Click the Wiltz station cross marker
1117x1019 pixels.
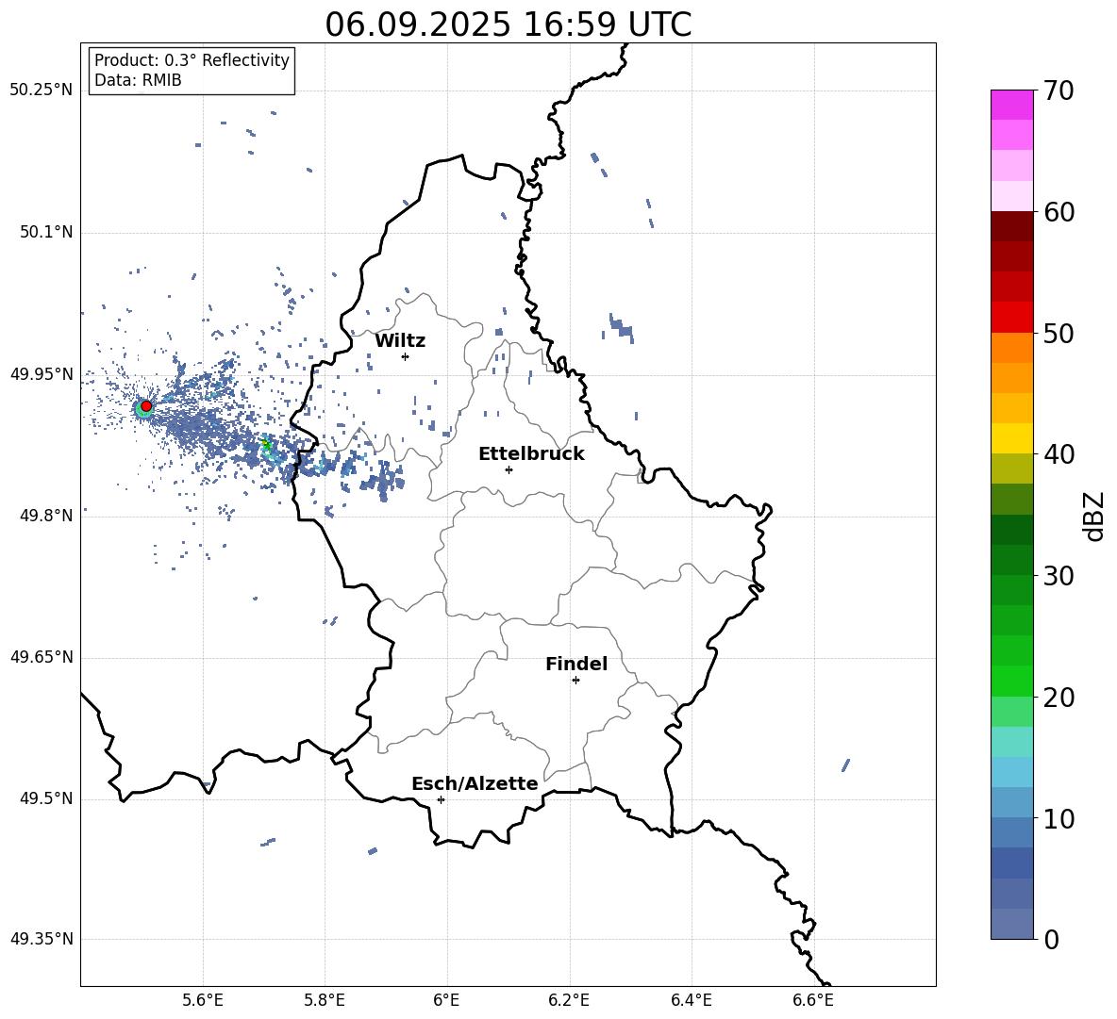406,356
